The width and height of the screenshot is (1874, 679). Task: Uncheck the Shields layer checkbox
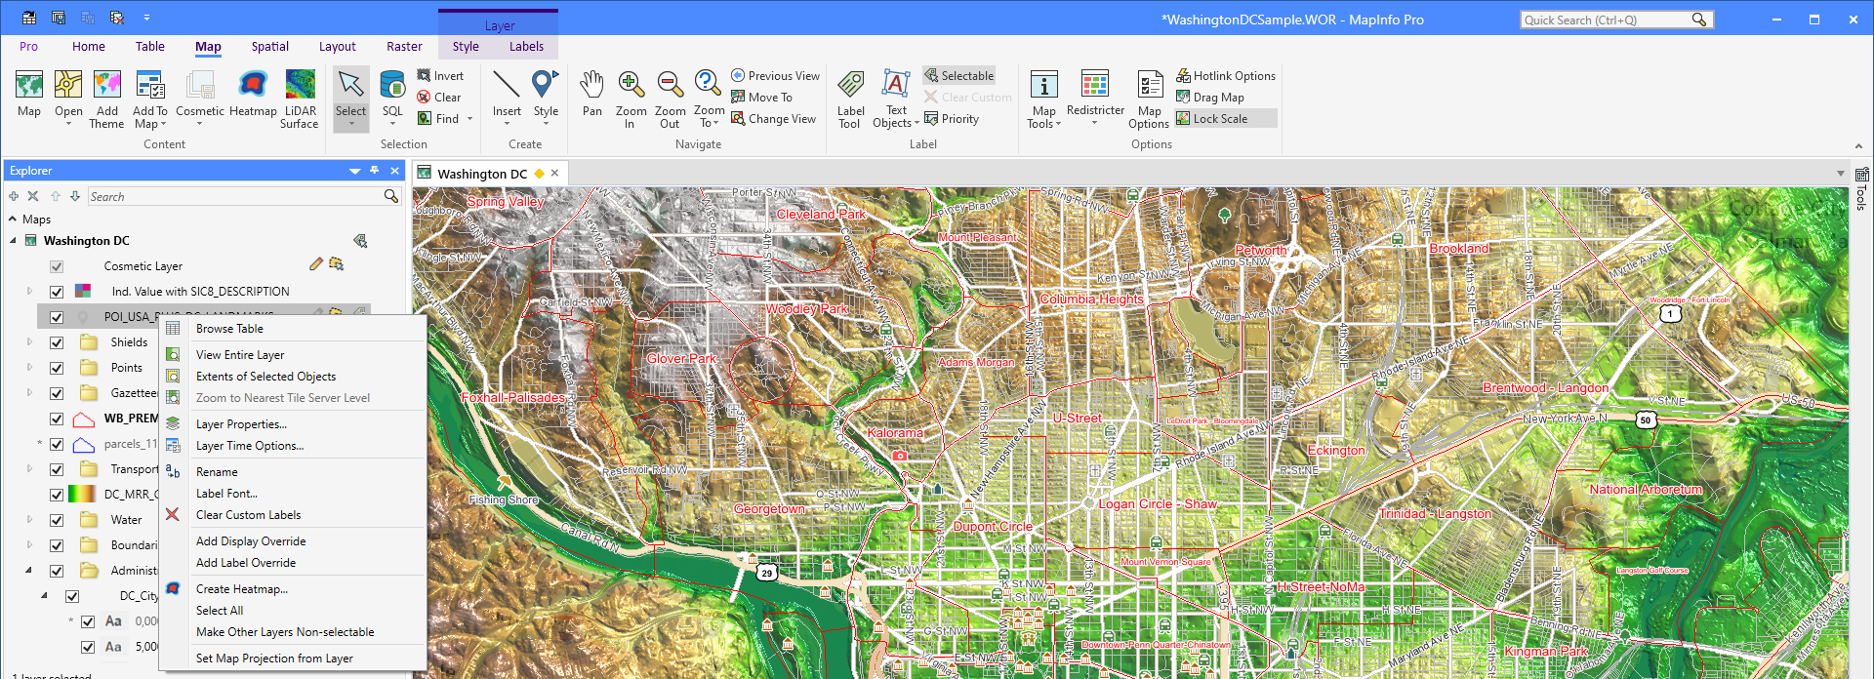coord(57,342)
